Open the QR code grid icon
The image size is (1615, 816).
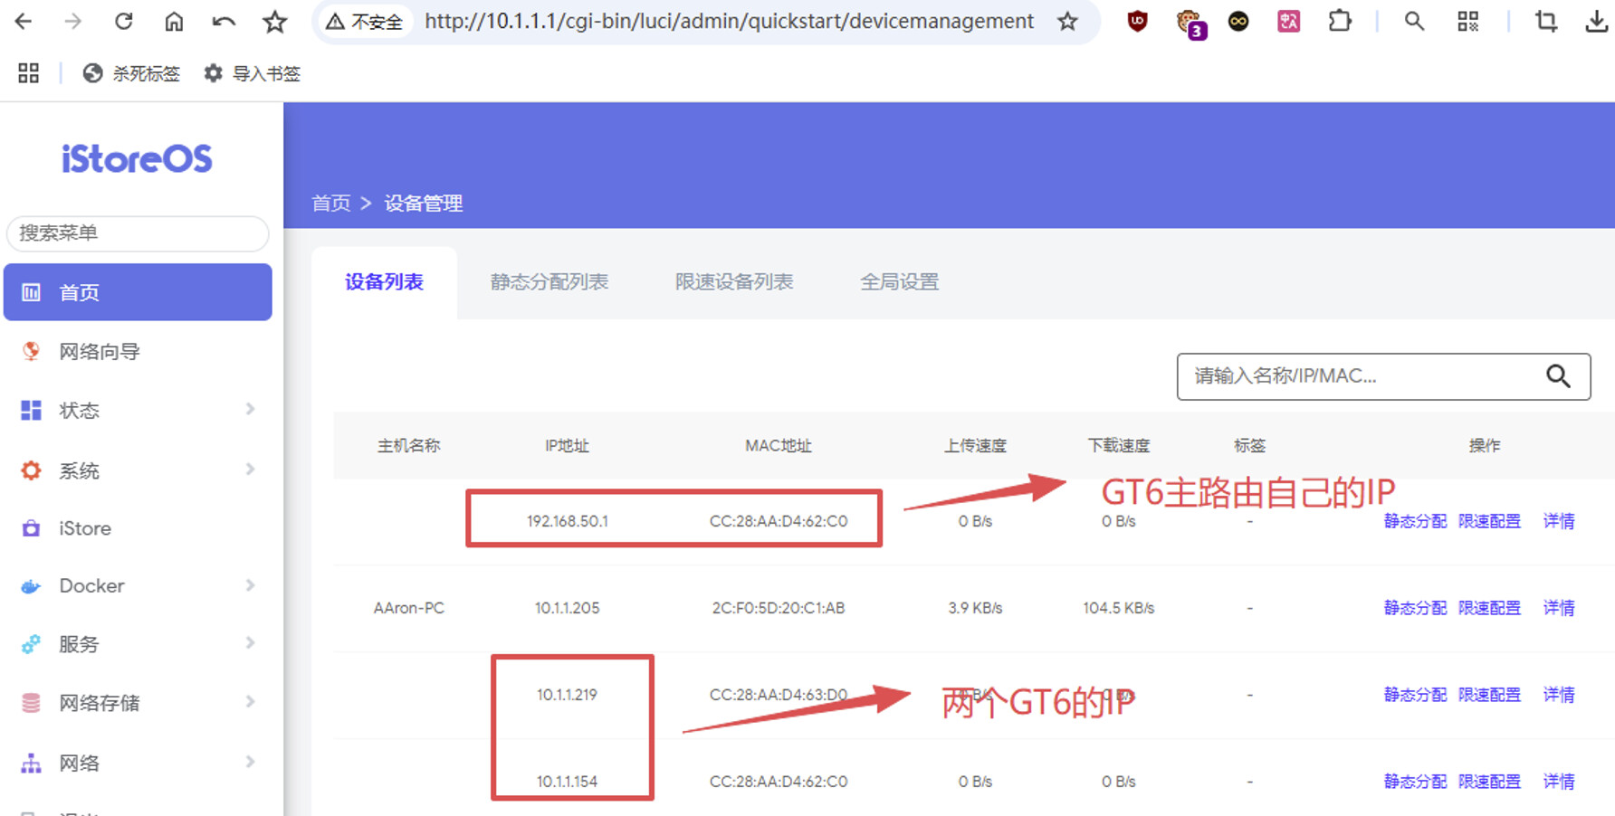coord(1468,21)
